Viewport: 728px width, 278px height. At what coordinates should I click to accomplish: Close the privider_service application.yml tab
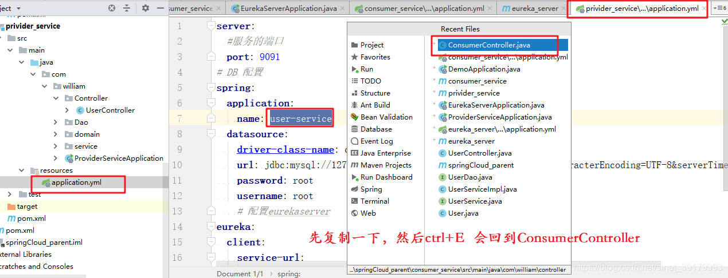tap(703, 9)
